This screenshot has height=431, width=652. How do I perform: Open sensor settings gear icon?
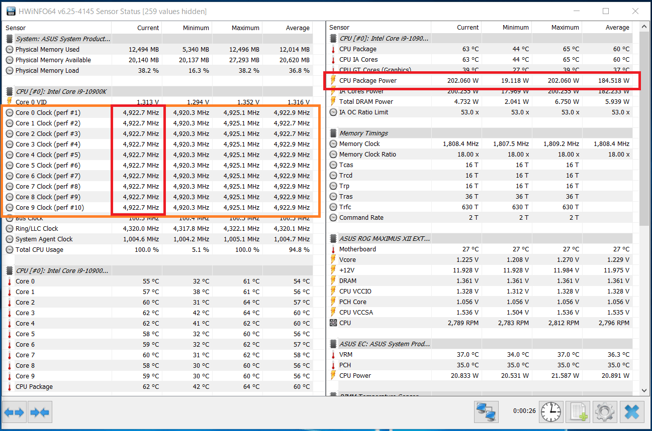point(605,412)
